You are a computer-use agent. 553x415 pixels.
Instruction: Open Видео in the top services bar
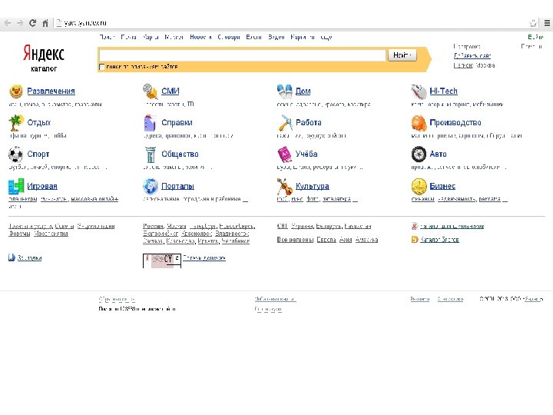tap(276, 37)
